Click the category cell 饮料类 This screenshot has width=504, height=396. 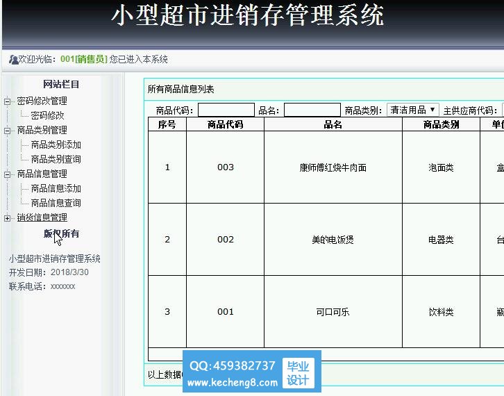(441, 312)
